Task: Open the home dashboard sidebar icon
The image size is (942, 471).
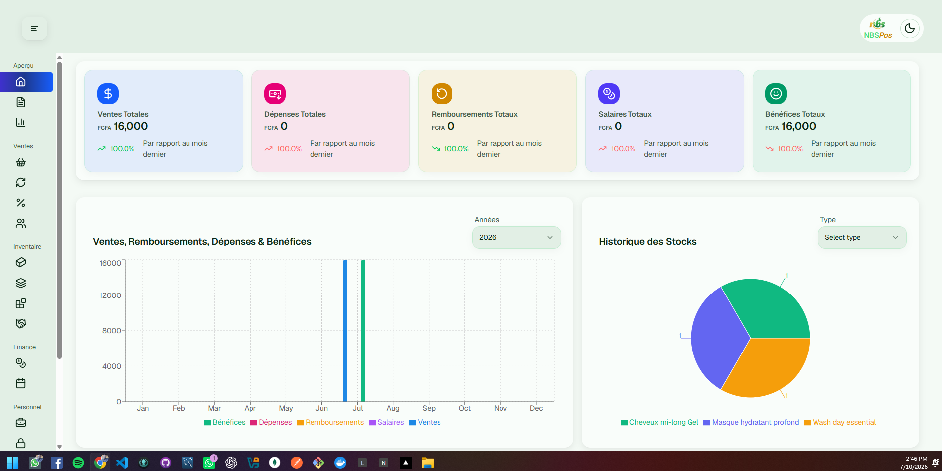Action: click(x=21, y=82)
